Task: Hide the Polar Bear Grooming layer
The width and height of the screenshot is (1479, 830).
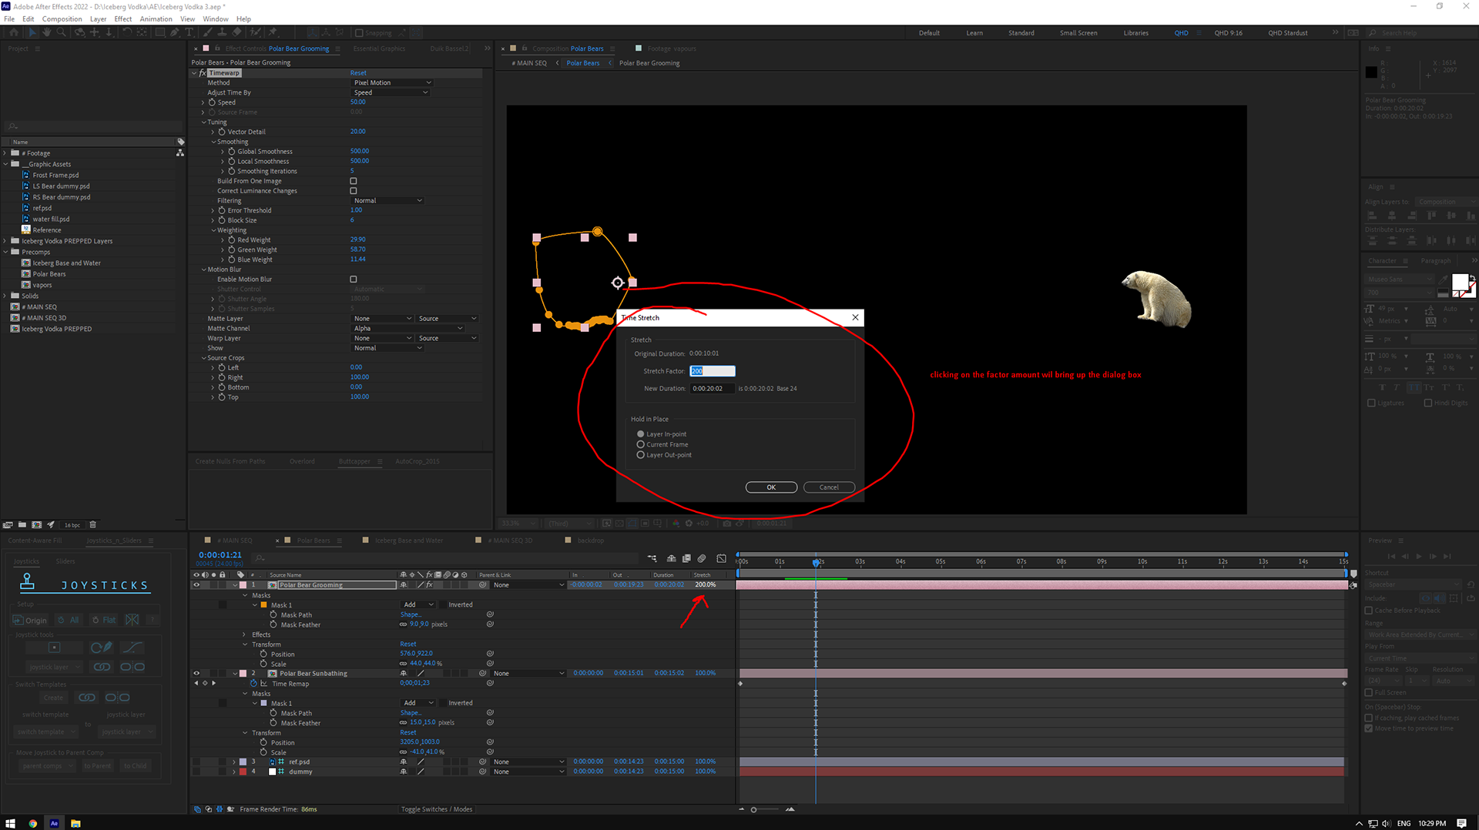Action: coord(196,585)
